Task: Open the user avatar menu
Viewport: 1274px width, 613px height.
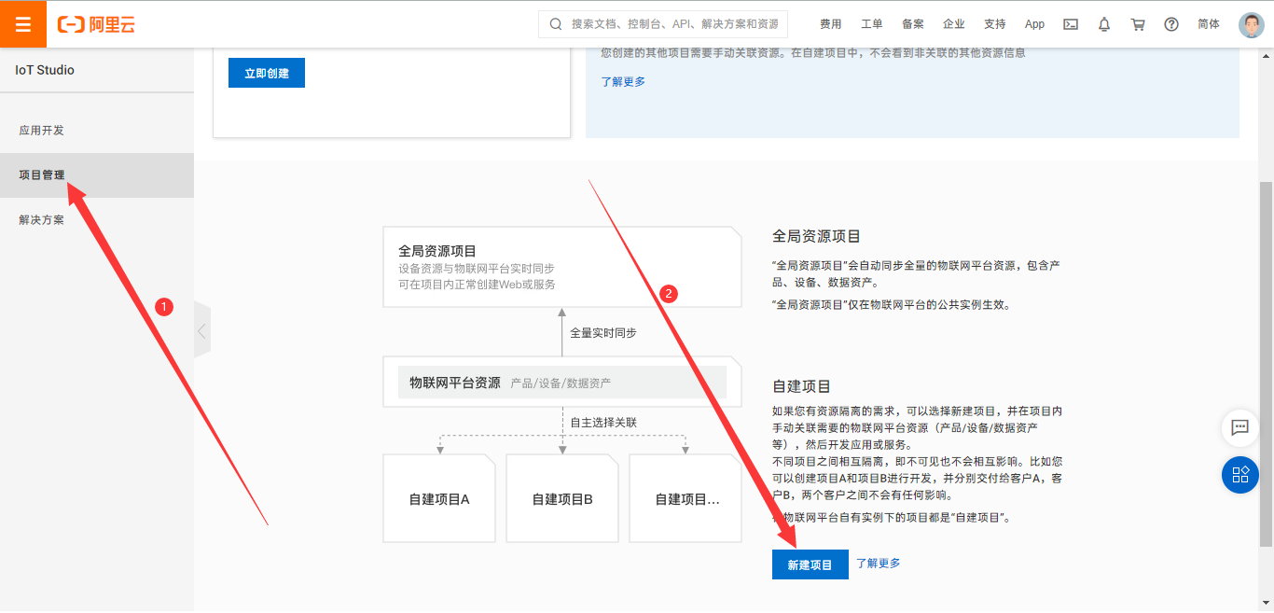Action: coord(1252,24)
